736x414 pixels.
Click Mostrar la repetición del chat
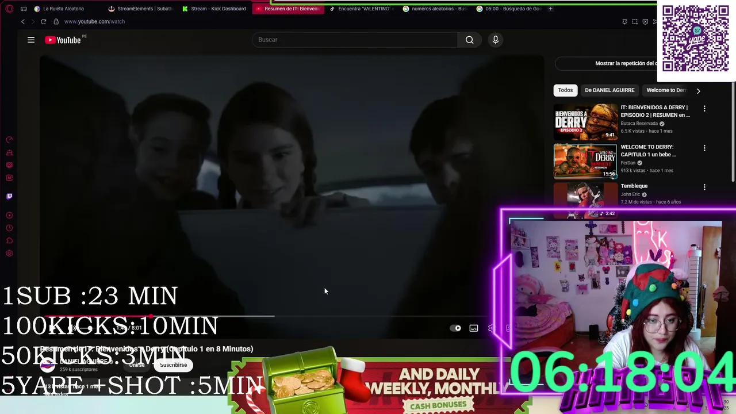coord(605,63)
